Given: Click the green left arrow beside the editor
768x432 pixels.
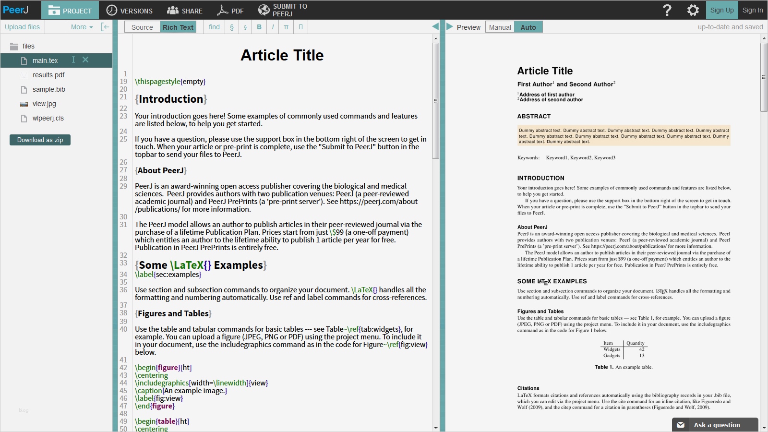Looking at the screenshot, I should tap(435, 26).
